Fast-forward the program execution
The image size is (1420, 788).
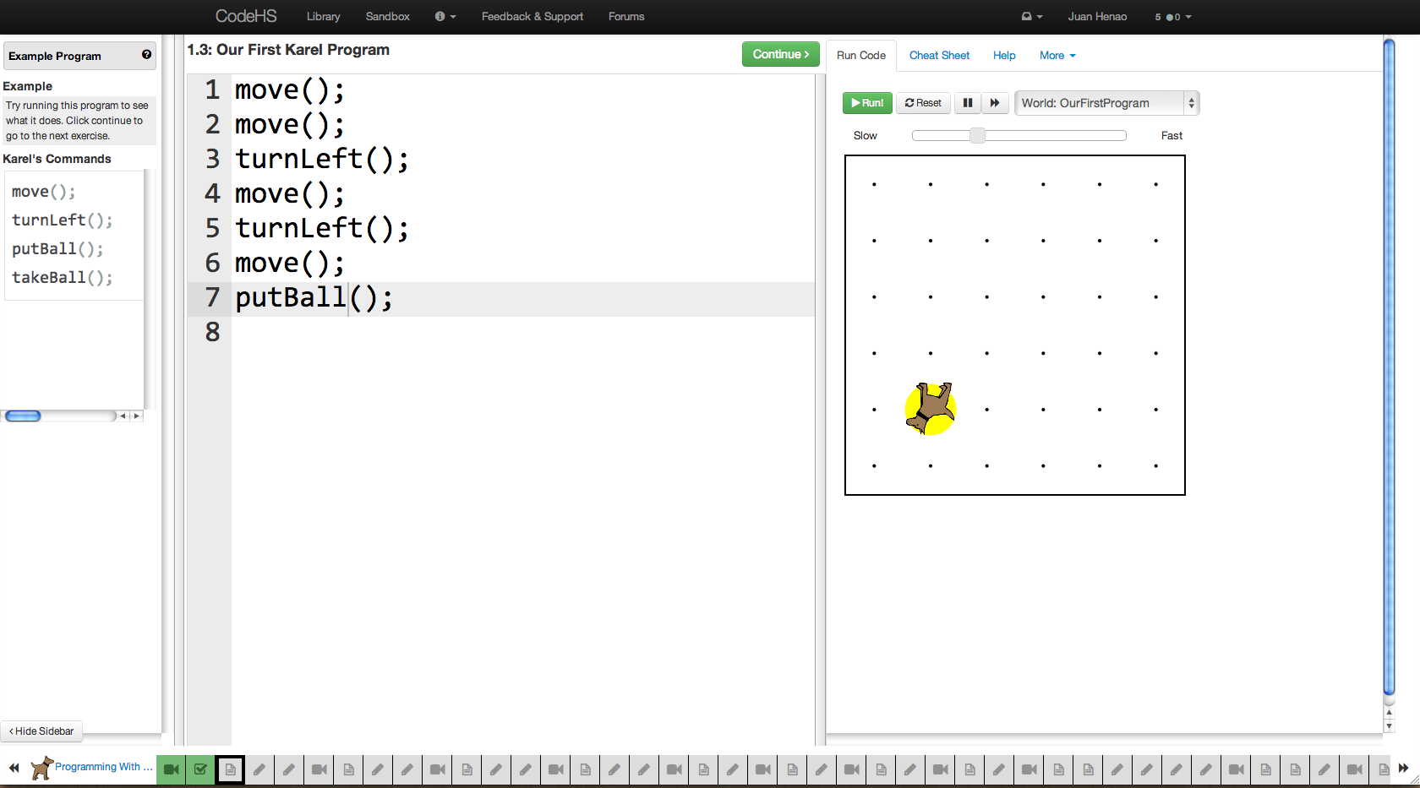click(994, 103)
